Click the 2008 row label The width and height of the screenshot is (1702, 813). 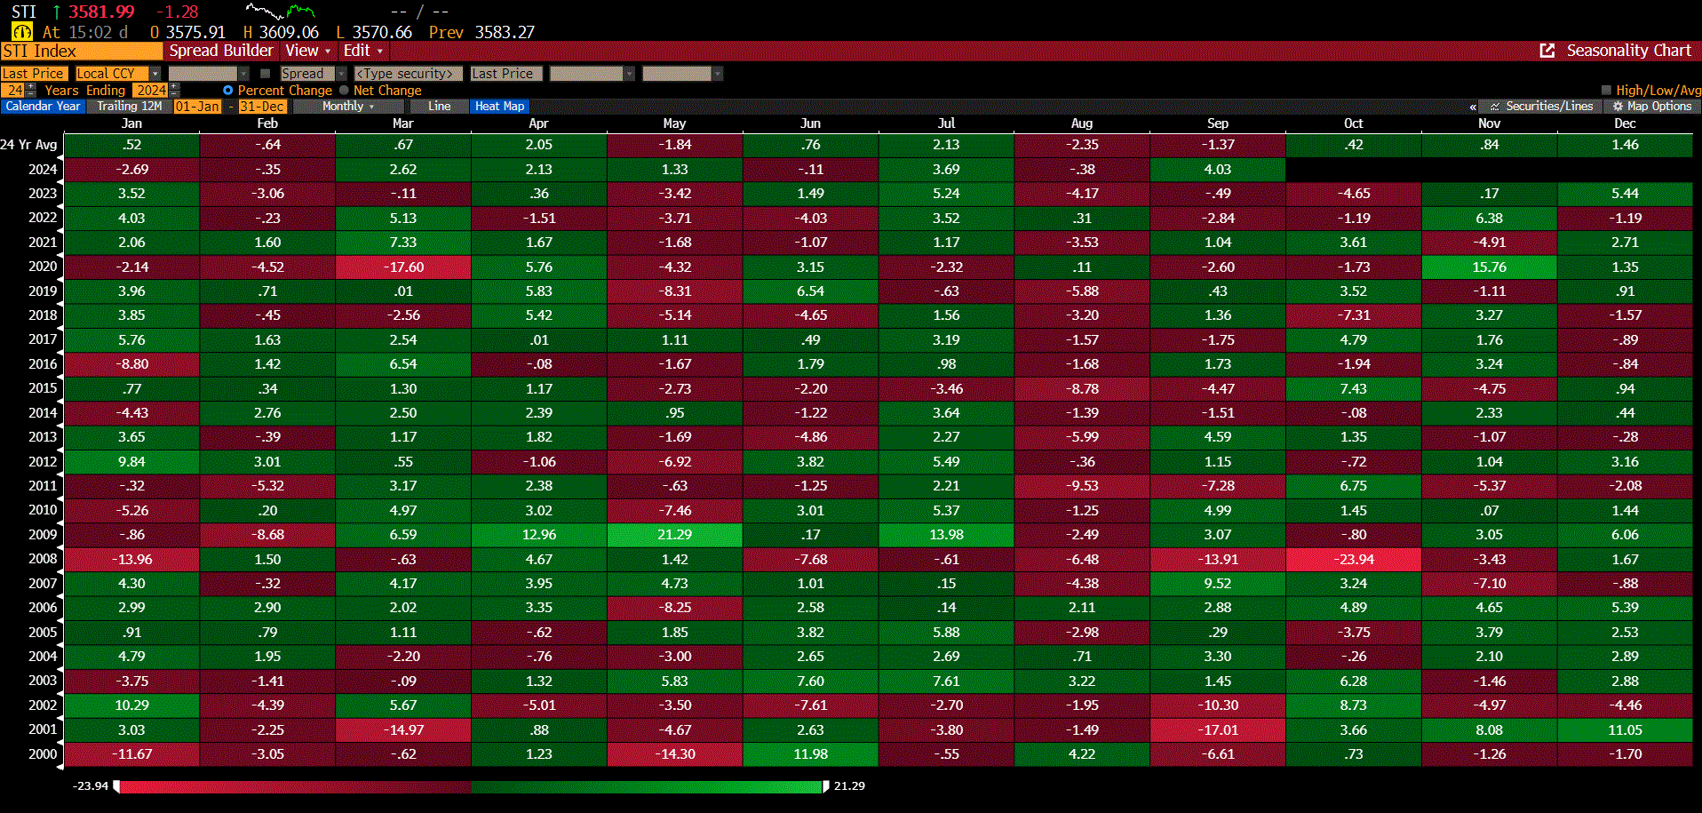[43, 559]
